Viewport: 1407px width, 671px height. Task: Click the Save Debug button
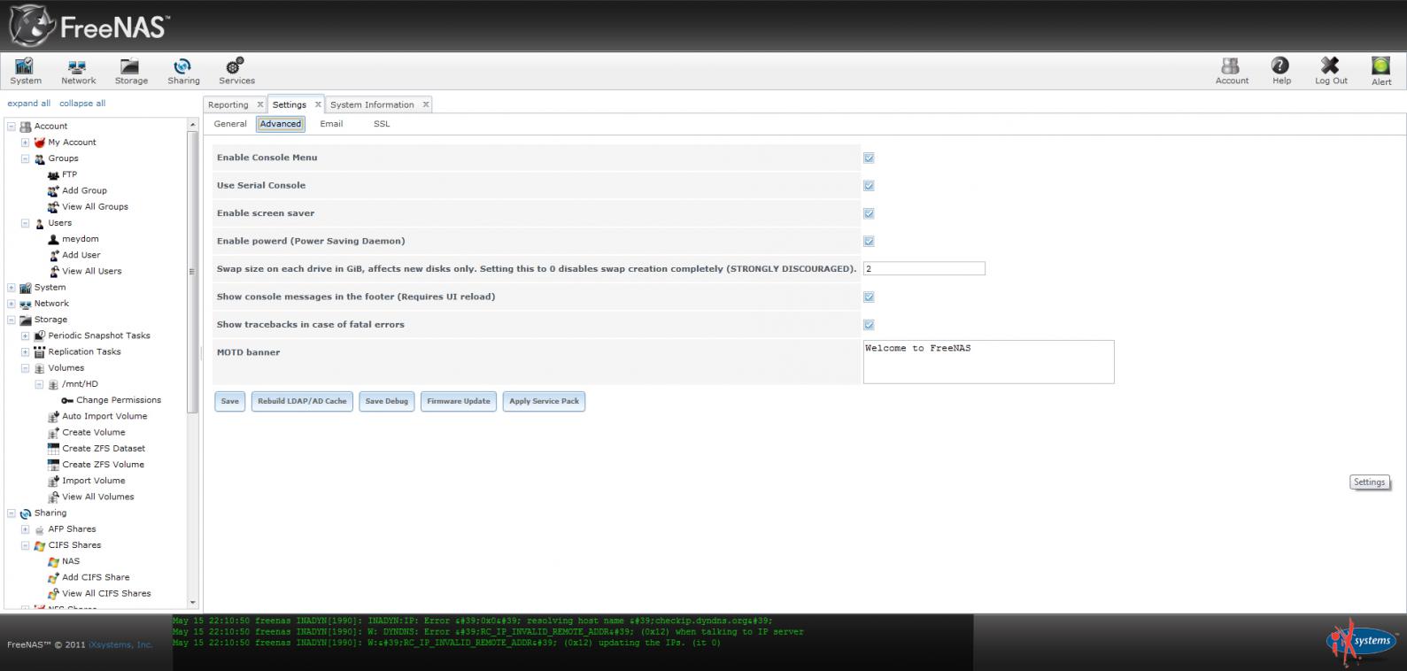pyautogui.click(x=387, y=401)
